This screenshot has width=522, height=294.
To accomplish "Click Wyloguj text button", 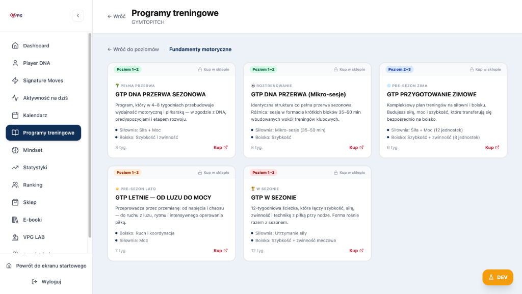I will [51, 282].
